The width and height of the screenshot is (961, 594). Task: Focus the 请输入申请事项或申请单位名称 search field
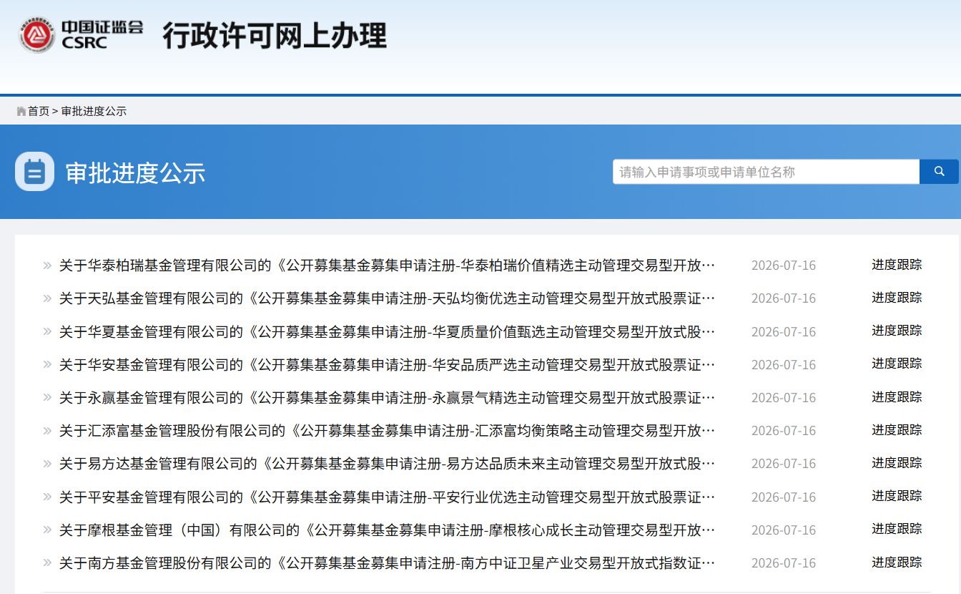coord(766,172)
